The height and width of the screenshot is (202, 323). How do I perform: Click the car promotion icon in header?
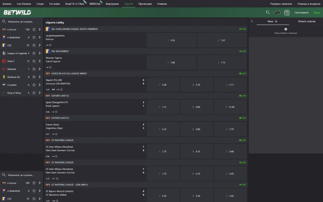tap(277, 12)
